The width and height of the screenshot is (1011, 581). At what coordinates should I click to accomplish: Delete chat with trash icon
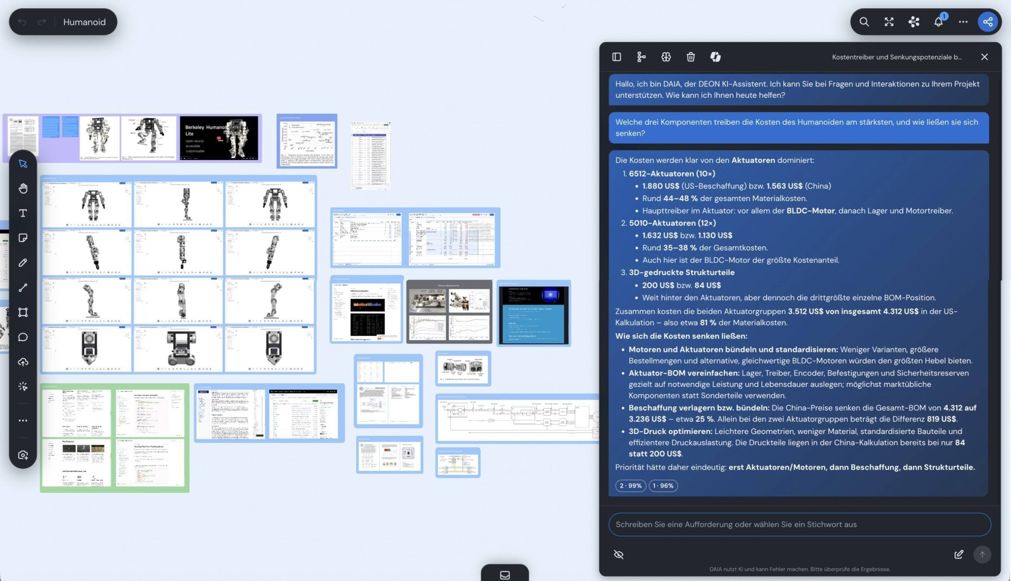coord(691,57)
